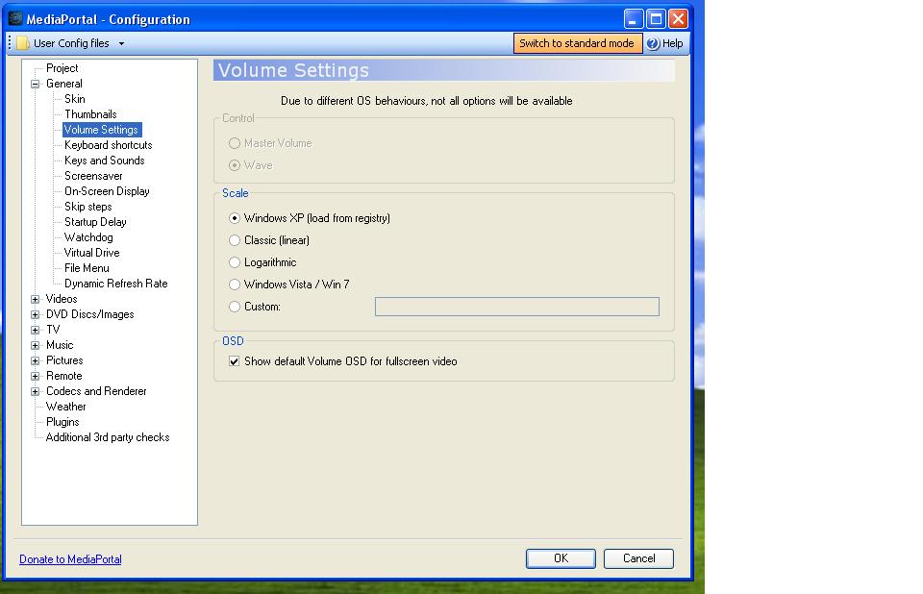
Task: Click the Custom scale text field
Action: [517, 307]
